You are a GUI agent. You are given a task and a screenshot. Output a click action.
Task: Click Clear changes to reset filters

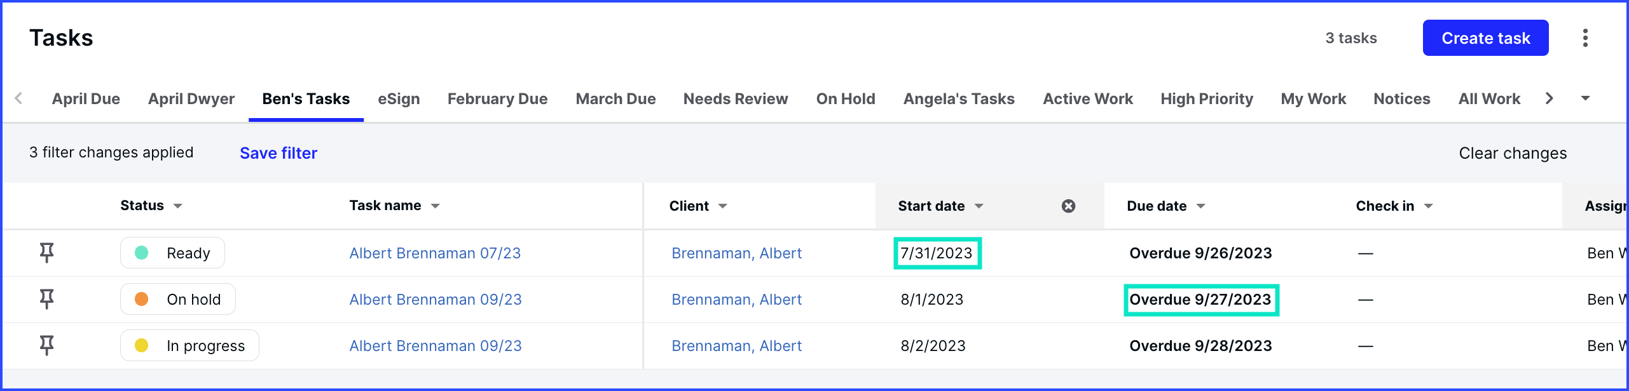point(1512,153)
